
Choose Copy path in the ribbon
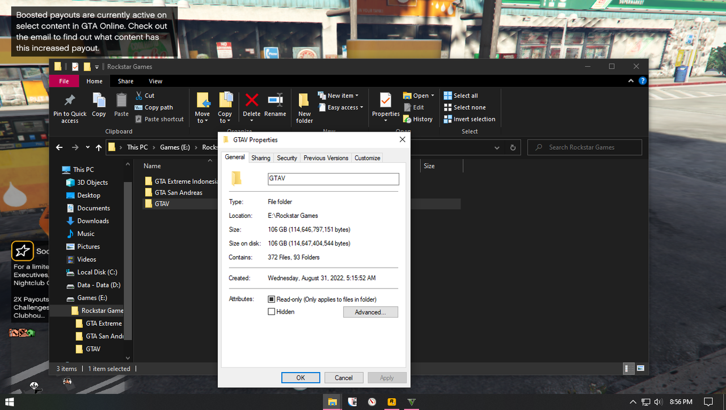pyautogui.click(x=154, y=107)
